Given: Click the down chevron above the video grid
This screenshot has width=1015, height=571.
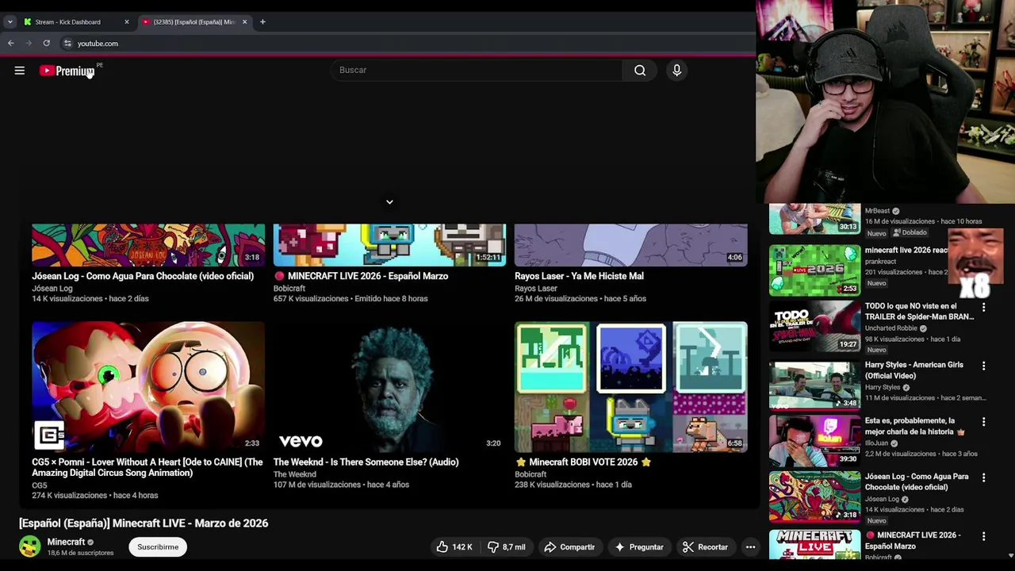Looking at the screenshot, I should [389, 202].
